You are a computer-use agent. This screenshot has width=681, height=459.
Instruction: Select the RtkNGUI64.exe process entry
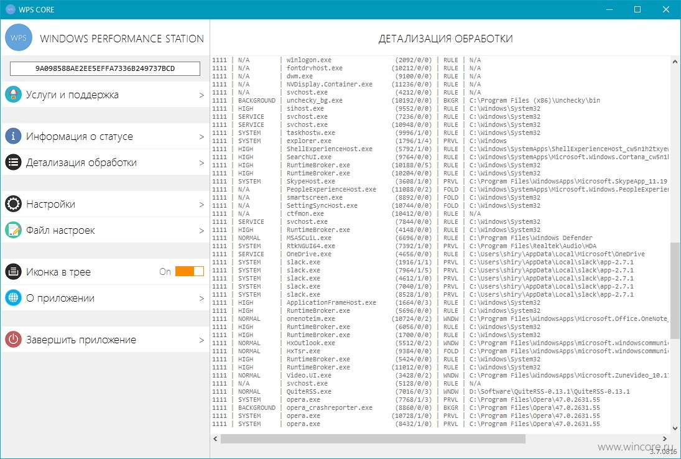(440, 246)
